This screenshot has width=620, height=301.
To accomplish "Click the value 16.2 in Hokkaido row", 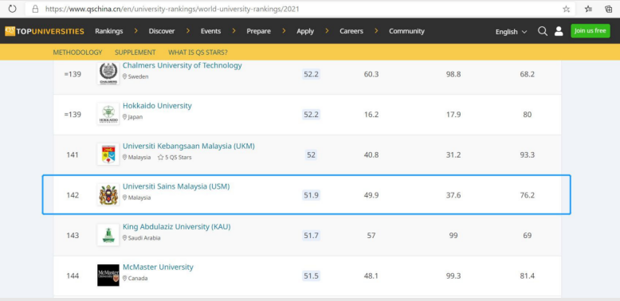I will point(371,115).
